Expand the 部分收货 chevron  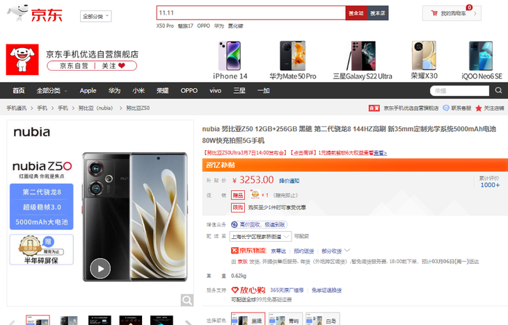point(347,250)
